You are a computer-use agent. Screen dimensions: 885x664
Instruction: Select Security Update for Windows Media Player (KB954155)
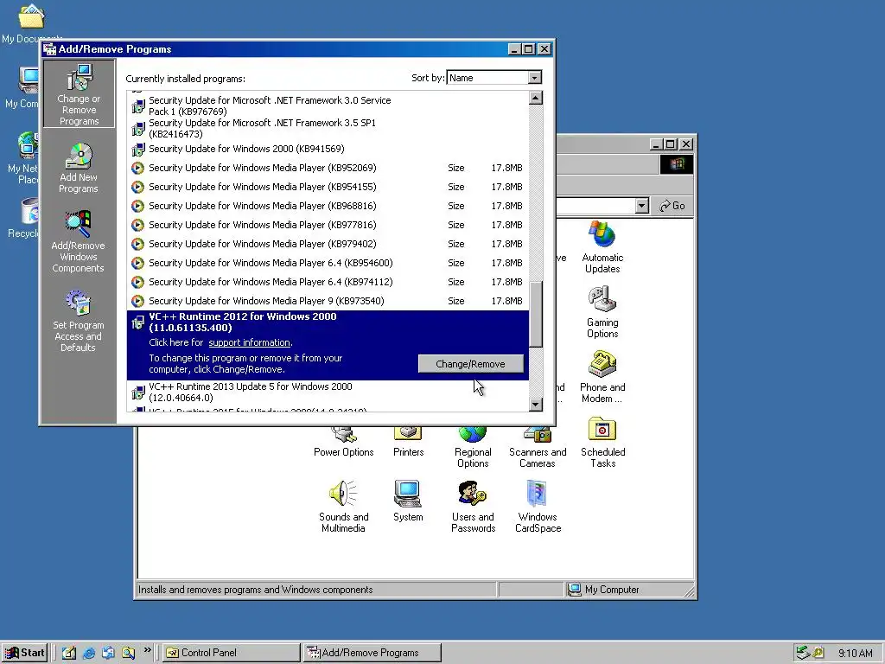point(328,187)
